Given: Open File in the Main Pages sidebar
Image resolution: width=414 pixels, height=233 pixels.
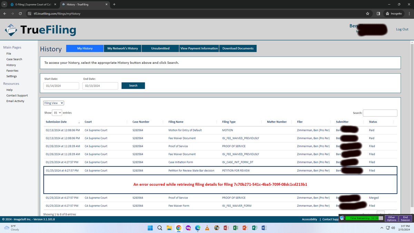Looking at the screenshot, I should [x=9, y=54].
